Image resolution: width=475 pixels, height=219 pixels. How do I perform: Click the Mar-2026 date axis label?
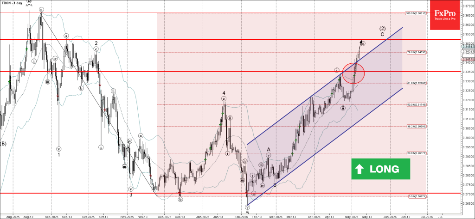[276, 216]
